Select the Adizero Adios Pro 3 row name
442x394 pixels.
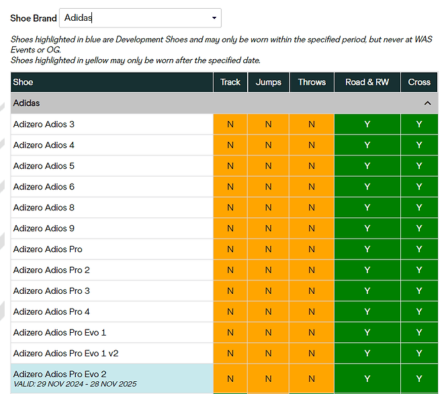tap(51, 291)
